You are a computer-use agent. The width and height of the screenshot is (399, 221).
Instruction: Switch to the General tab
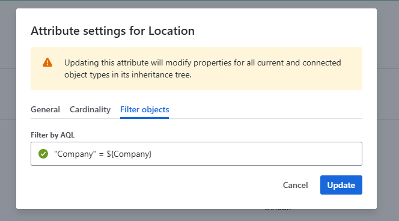(x=45, y=110)
